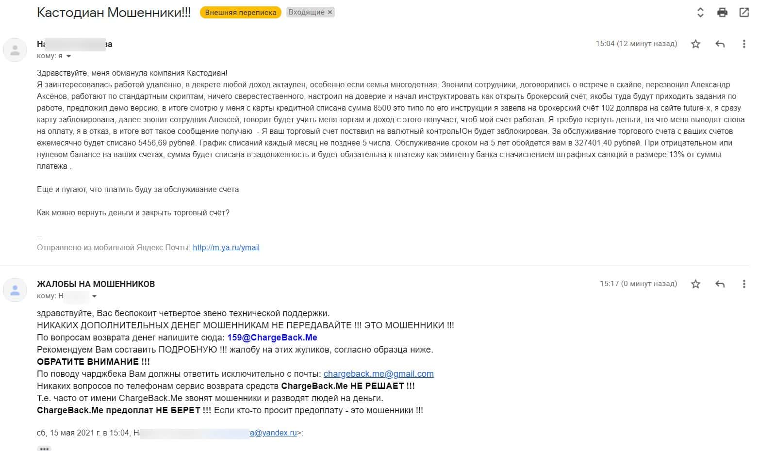Viewport: 759px width, 451px height.
Task: Reply to the 15:04 message
Action: coord(720,44)
